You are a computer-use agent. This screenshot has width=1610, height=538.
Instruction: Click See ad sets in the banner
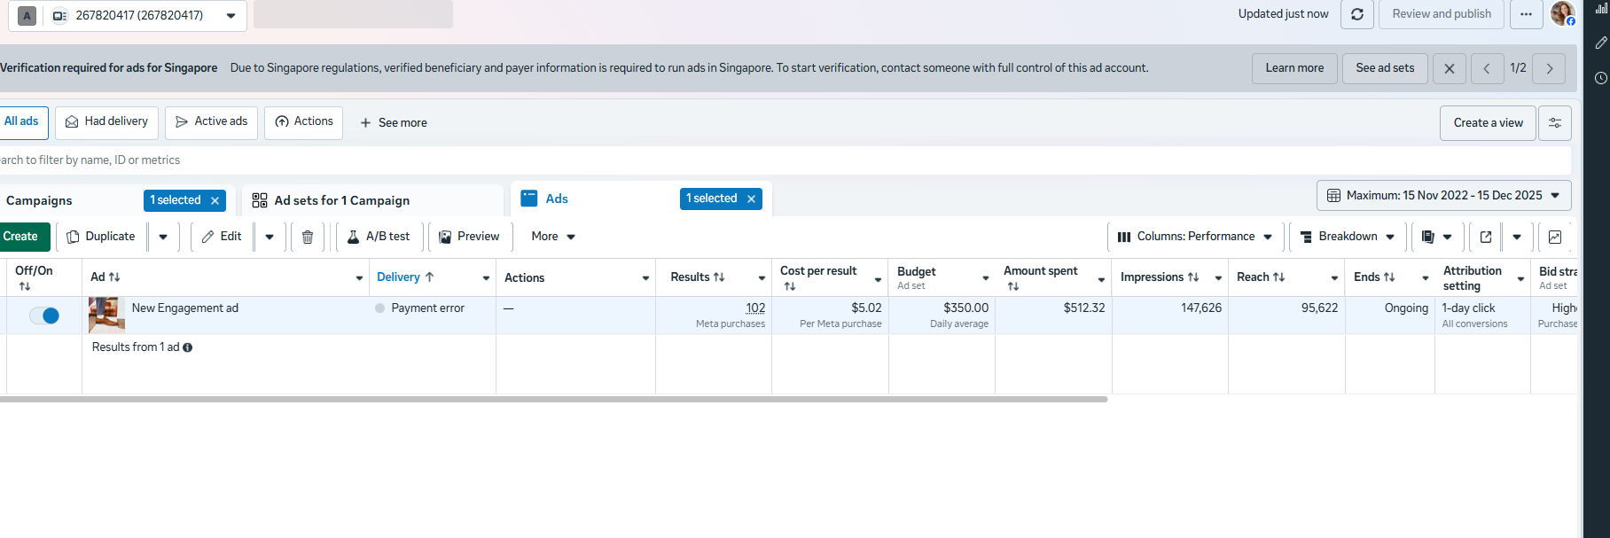coord(1385,68)
